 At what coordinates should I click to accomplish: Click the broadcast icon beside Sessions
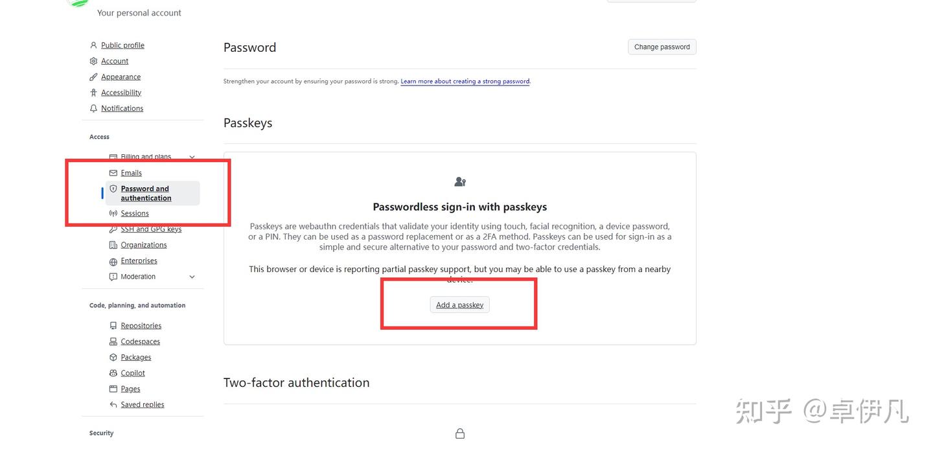point(113,213)
